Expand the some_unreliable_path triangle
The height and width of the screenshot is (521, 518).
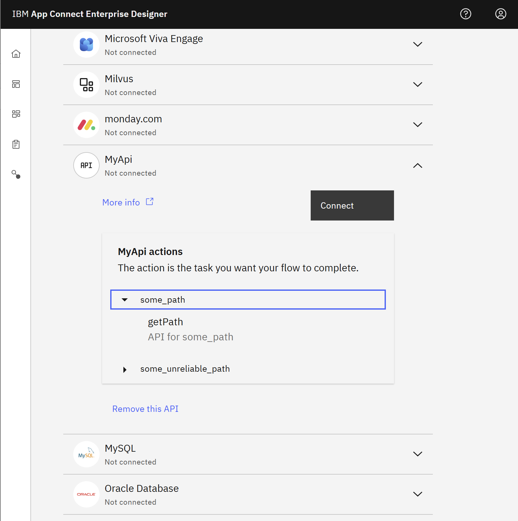pyautogui.click(x=125, y=369)
